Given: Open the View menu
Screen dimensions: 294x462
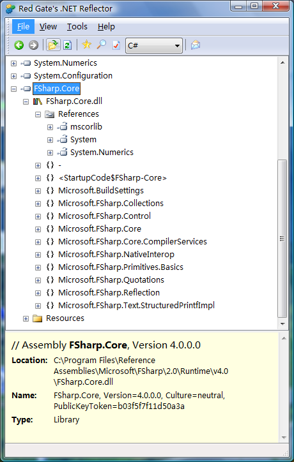Looking at the screenshot, I should click(x=48, y=27).
